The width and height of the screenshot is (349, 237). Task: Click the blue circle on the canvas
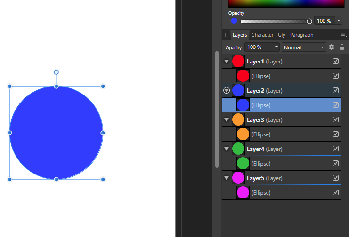(57, 133)
